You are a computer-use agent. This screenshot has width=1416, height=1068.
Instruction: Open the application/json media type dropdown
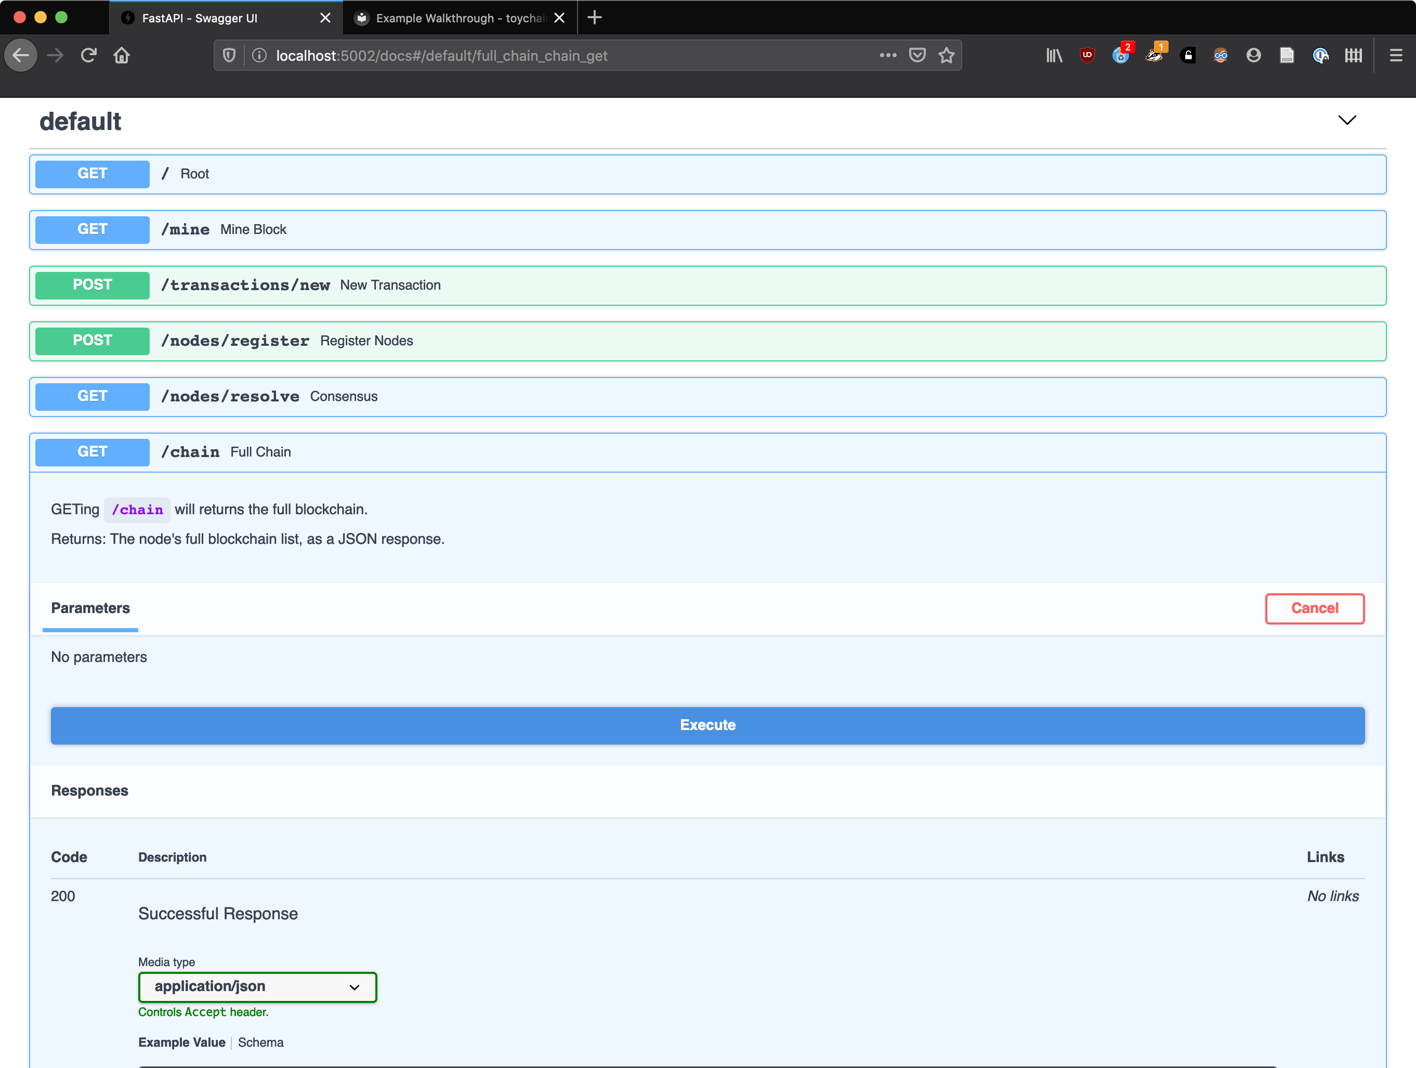[x=257, y=987]
